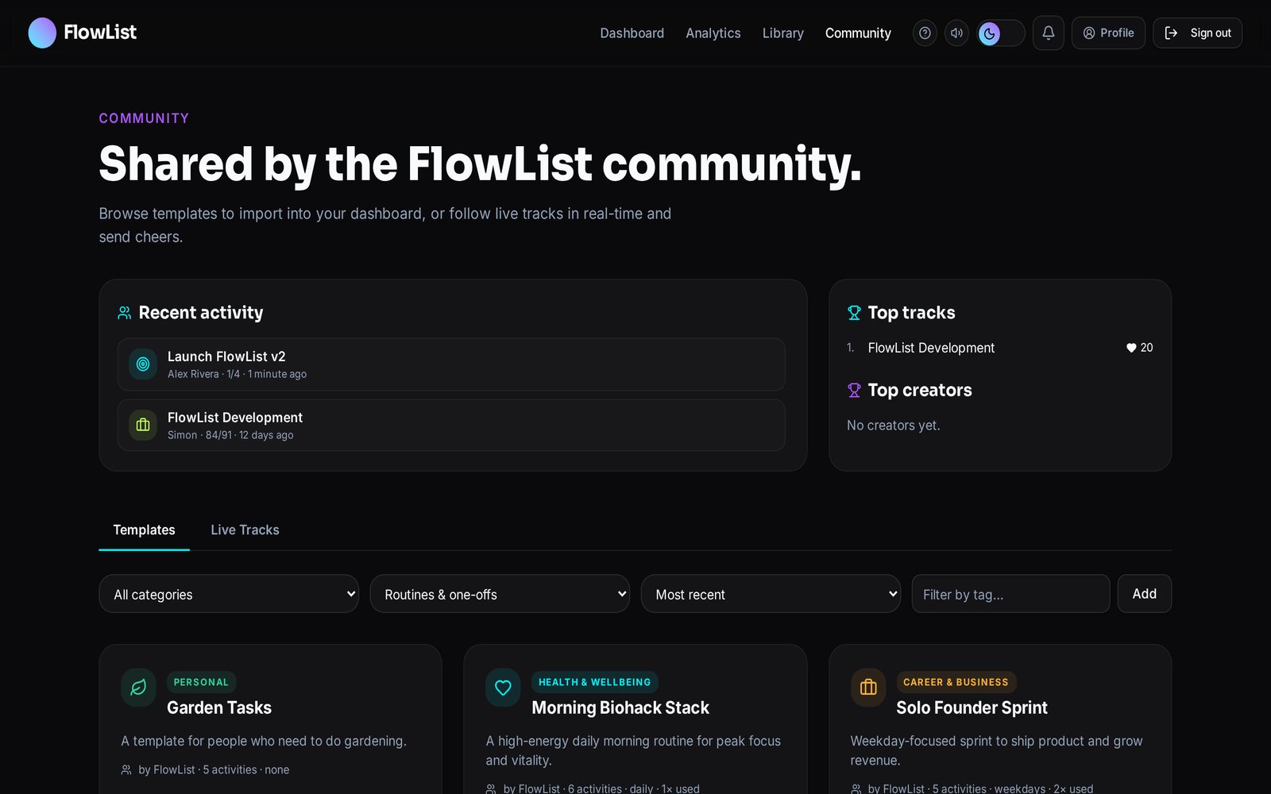The height and width of the screenshot is (794, 1271).
Task: Open the Library page
Action: point(782,33)
